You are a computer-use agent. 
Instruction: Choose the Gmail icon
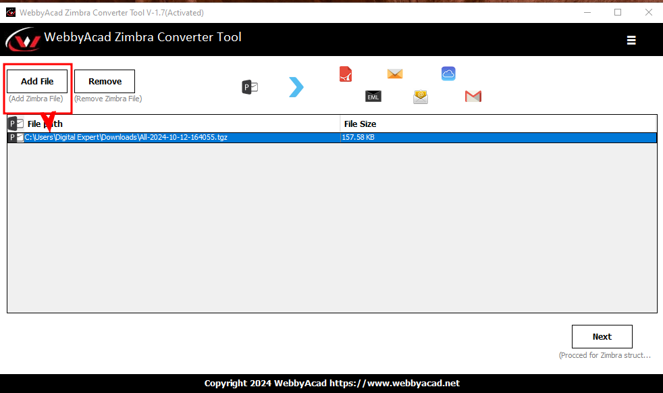pos(473,97)
